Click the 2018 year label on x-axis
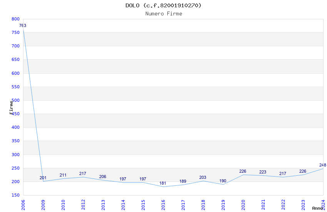This screenshot has width=327, height=212. [203, 205]
